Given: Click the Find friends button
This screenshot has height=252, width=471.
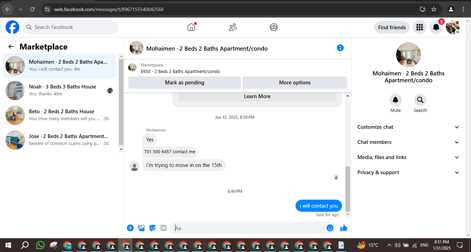Looking at the screenshot, I should (x=392, y=27).
